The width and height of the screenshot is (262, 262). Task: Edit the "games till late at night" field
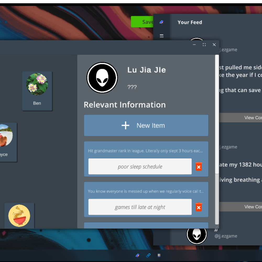coord(140,207)
